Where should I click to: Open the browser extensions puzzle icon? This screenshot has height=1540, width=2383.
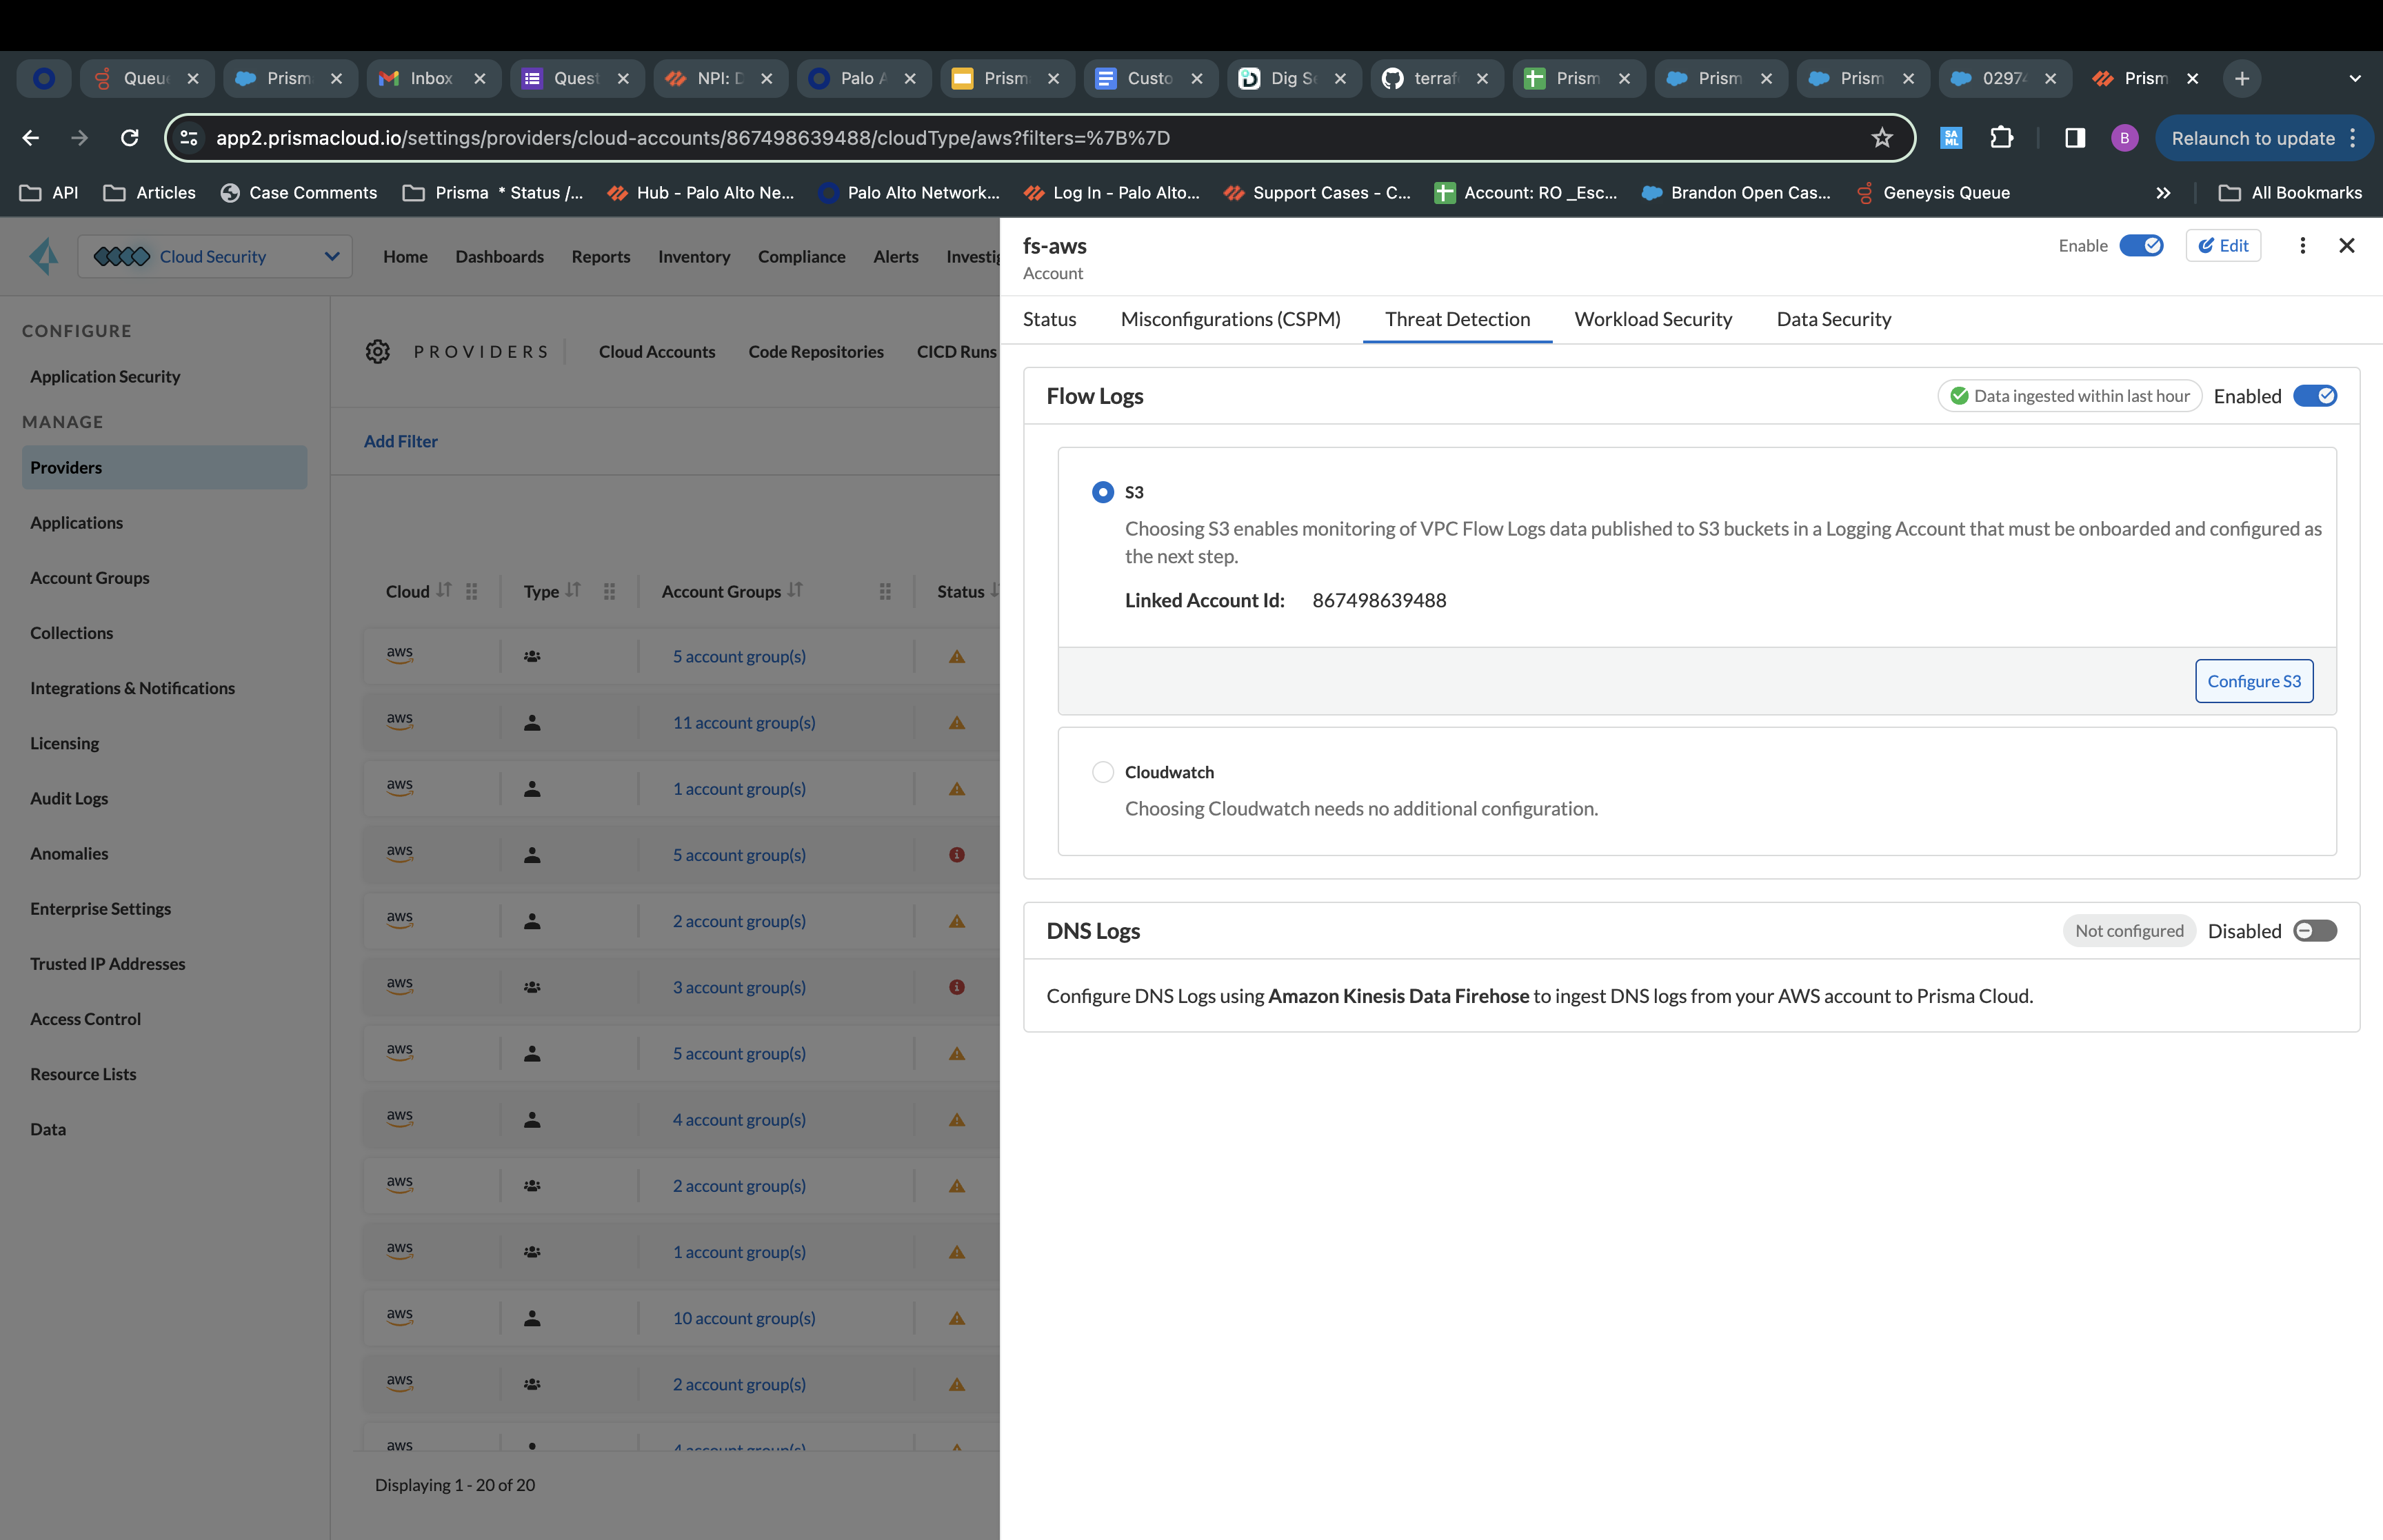[x=2001, y=138]
